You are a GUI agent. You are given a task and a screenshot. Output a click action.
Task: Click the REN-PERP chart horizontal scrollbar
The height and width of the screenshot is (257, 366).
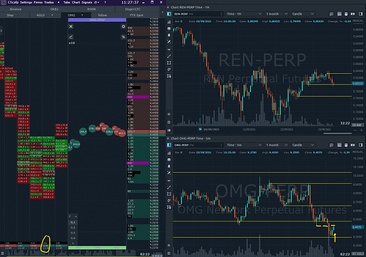[x=337, y=133]
